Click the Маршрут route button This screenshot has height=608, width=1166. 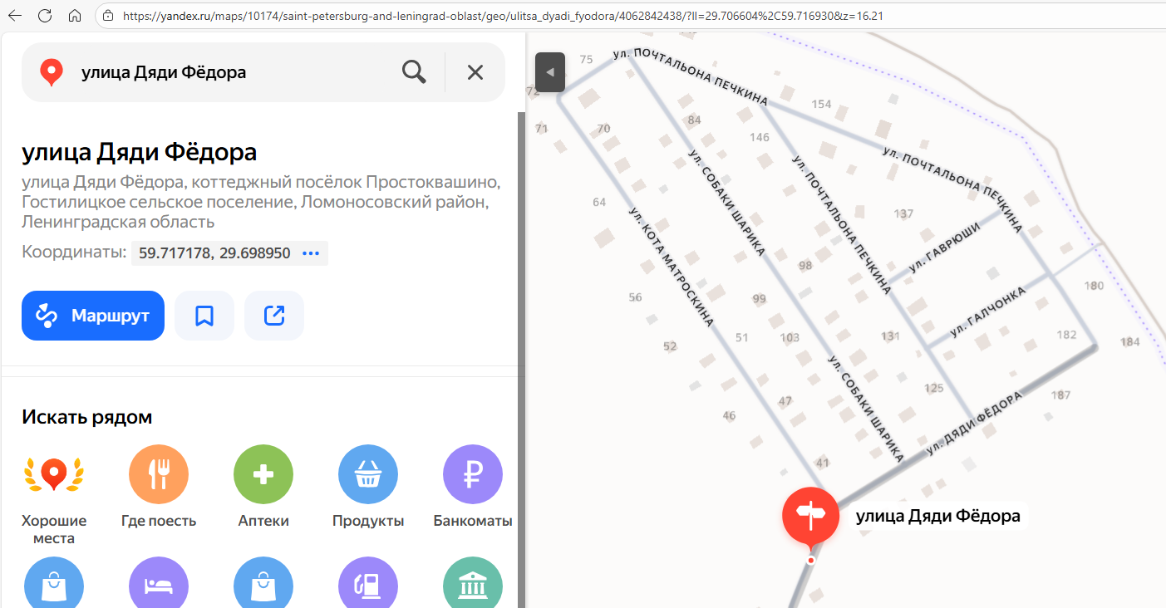93,316
